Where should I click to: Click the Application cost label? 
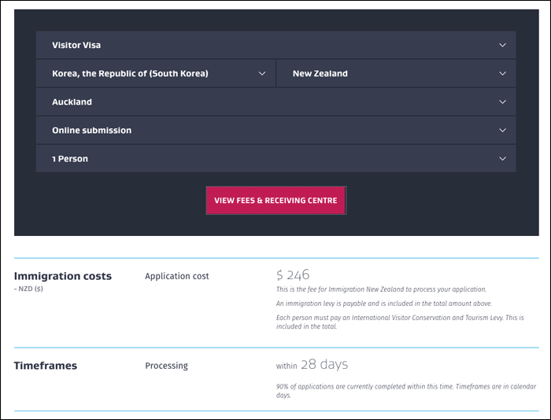(177, 276)
